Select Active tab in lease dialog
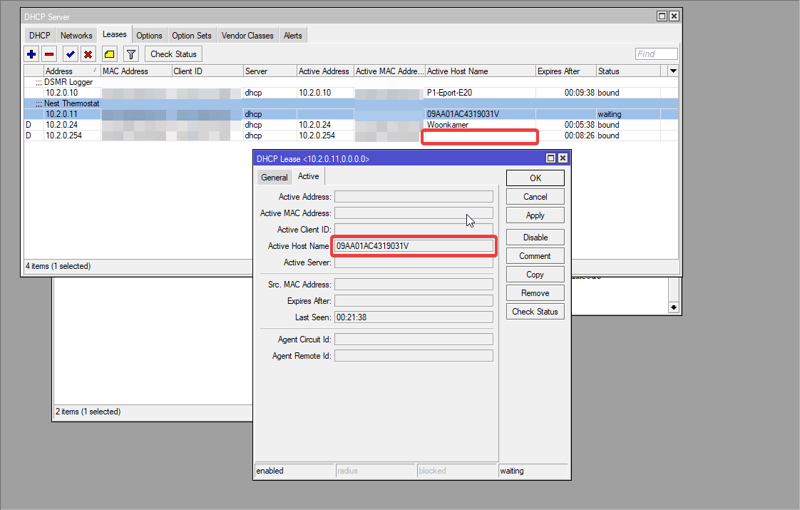Viewport: 800px width, 510px height. pyautogui.click(x=309, y=176)
